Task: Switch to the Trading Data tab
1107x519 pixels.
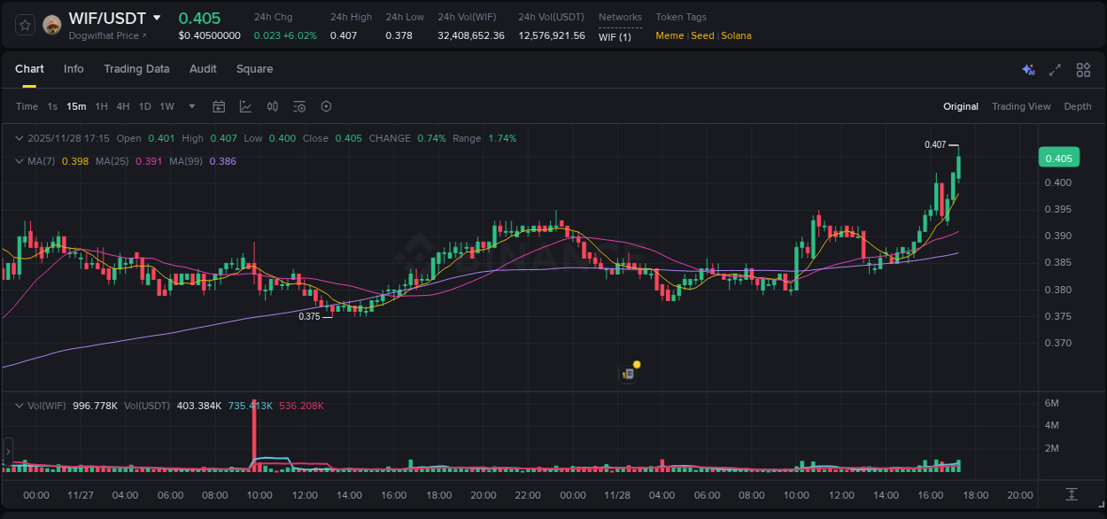Action: pos(136,69)
